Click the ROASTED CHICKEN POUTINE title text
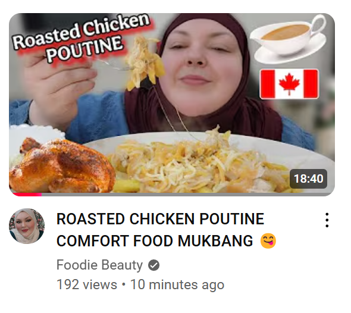 (x=160, y=219)
